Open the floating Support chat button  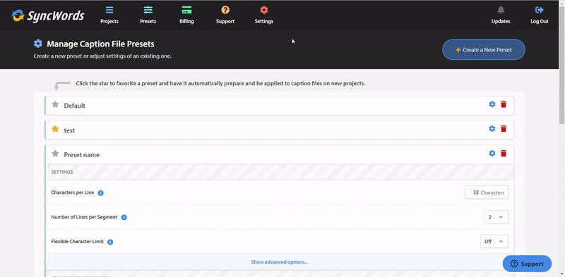pyautogui.click(x=527, y=264)
